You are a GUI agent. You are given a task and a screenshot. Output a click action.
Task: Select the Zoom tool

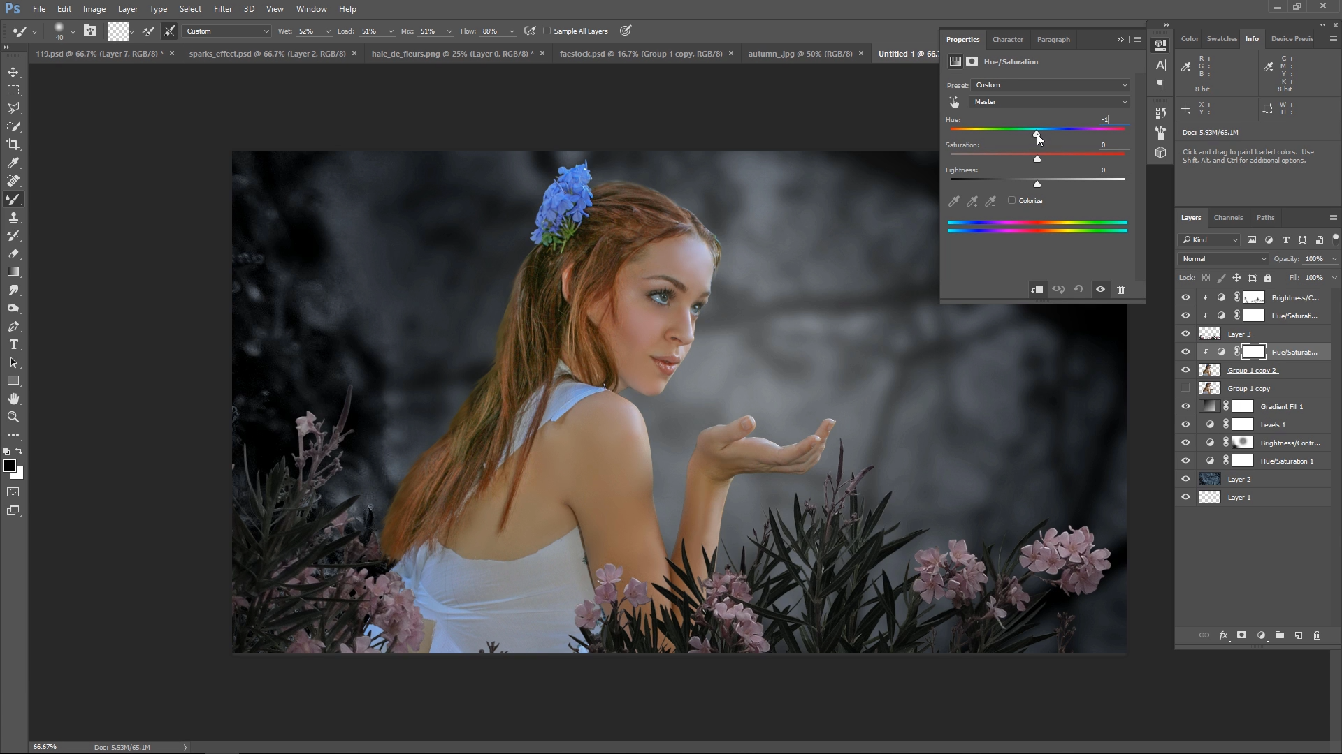[13, 417]
